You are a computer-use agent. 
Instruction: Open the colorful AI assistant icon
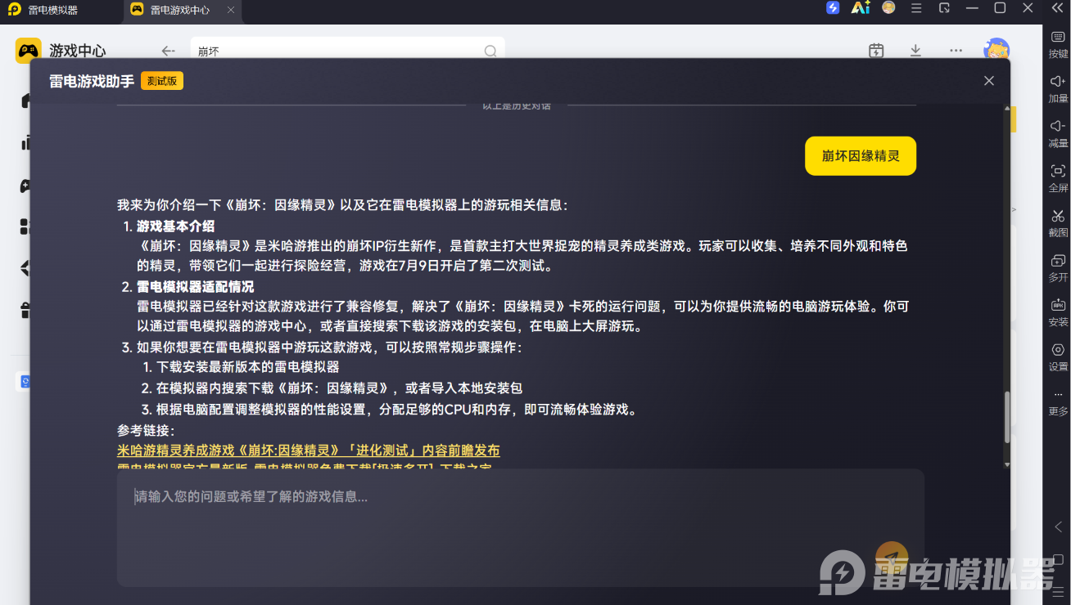860,8
